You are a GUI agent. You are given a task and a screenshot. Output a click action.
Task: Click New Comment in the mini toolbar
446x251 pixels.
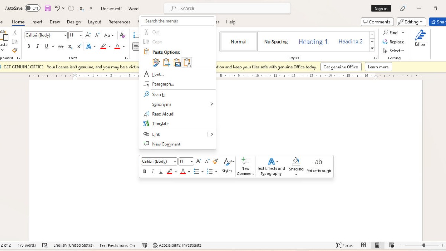pos(245,166)
